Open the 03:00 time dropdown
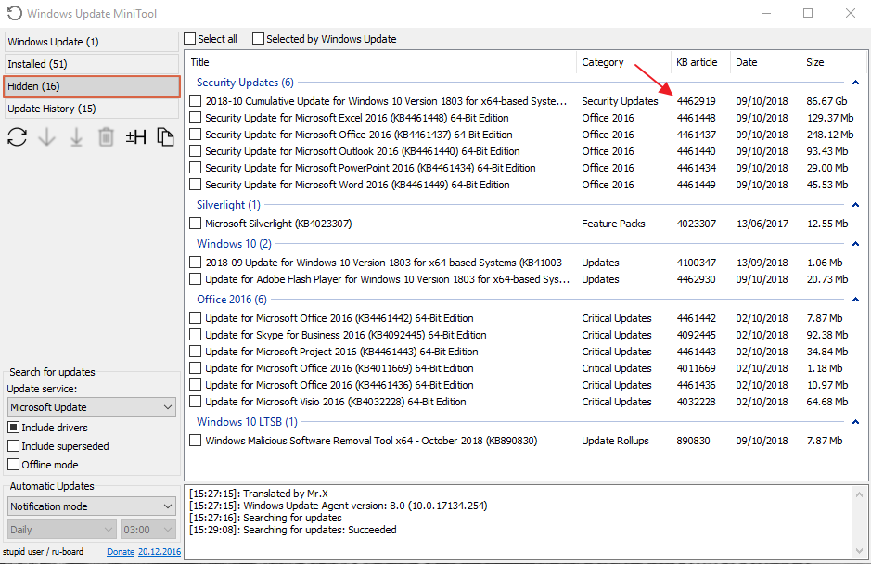Viewport: 871px width, 564px height. pos(148,530)
